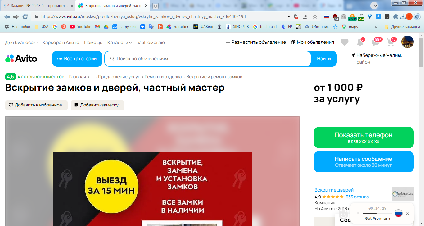
Task: Add listing to favorites «Добавить в избранное»
Action: 36,105
